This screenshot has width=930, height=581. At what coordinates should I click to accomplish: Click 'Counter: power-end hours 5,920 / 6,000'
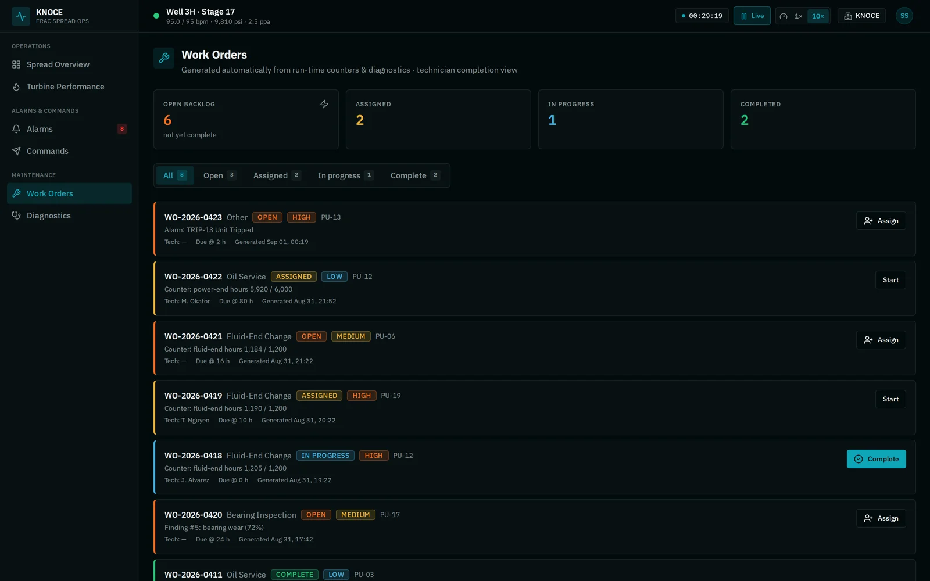(228, 289)
